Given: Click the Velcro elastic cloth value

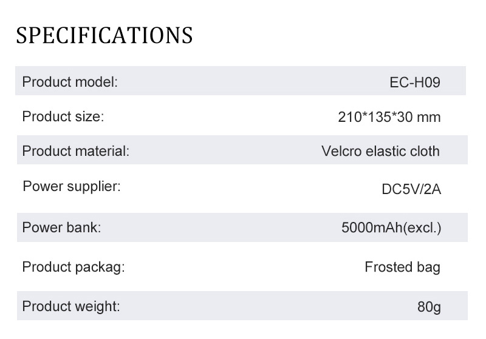Looking at the screenshot, I should [381, 151].
